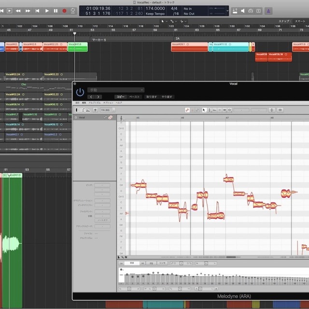Click the ペースト button

pyautogui.click(x=135, y=97)
